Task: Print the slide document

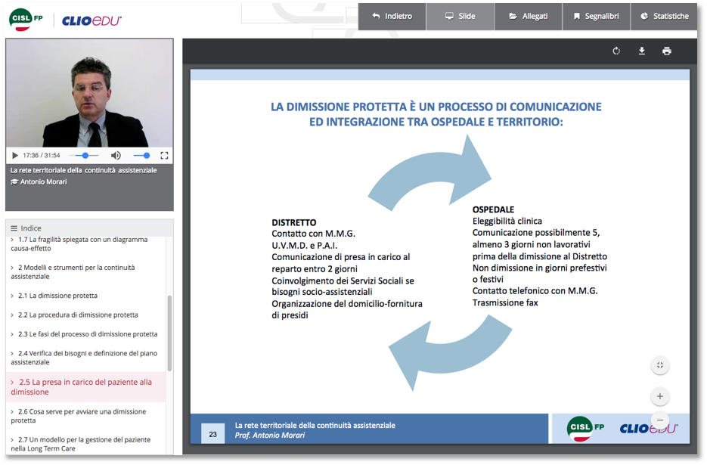Action: pos(667,51)
